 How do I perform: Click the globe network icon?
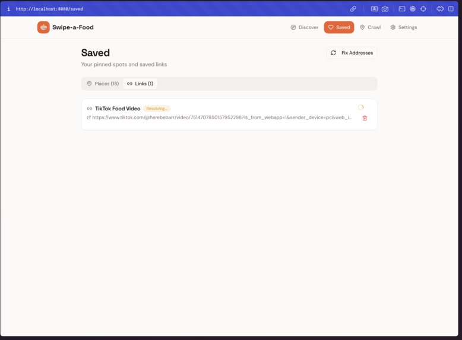(x=413, y=9)
